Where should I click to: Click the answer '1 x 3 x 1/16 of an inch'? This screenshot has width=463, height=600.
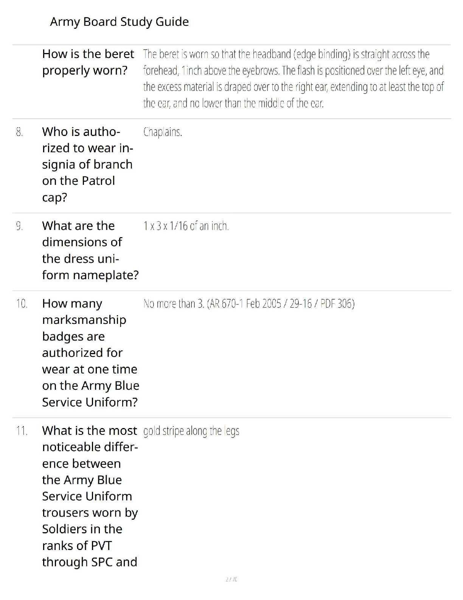coord(186,226)
